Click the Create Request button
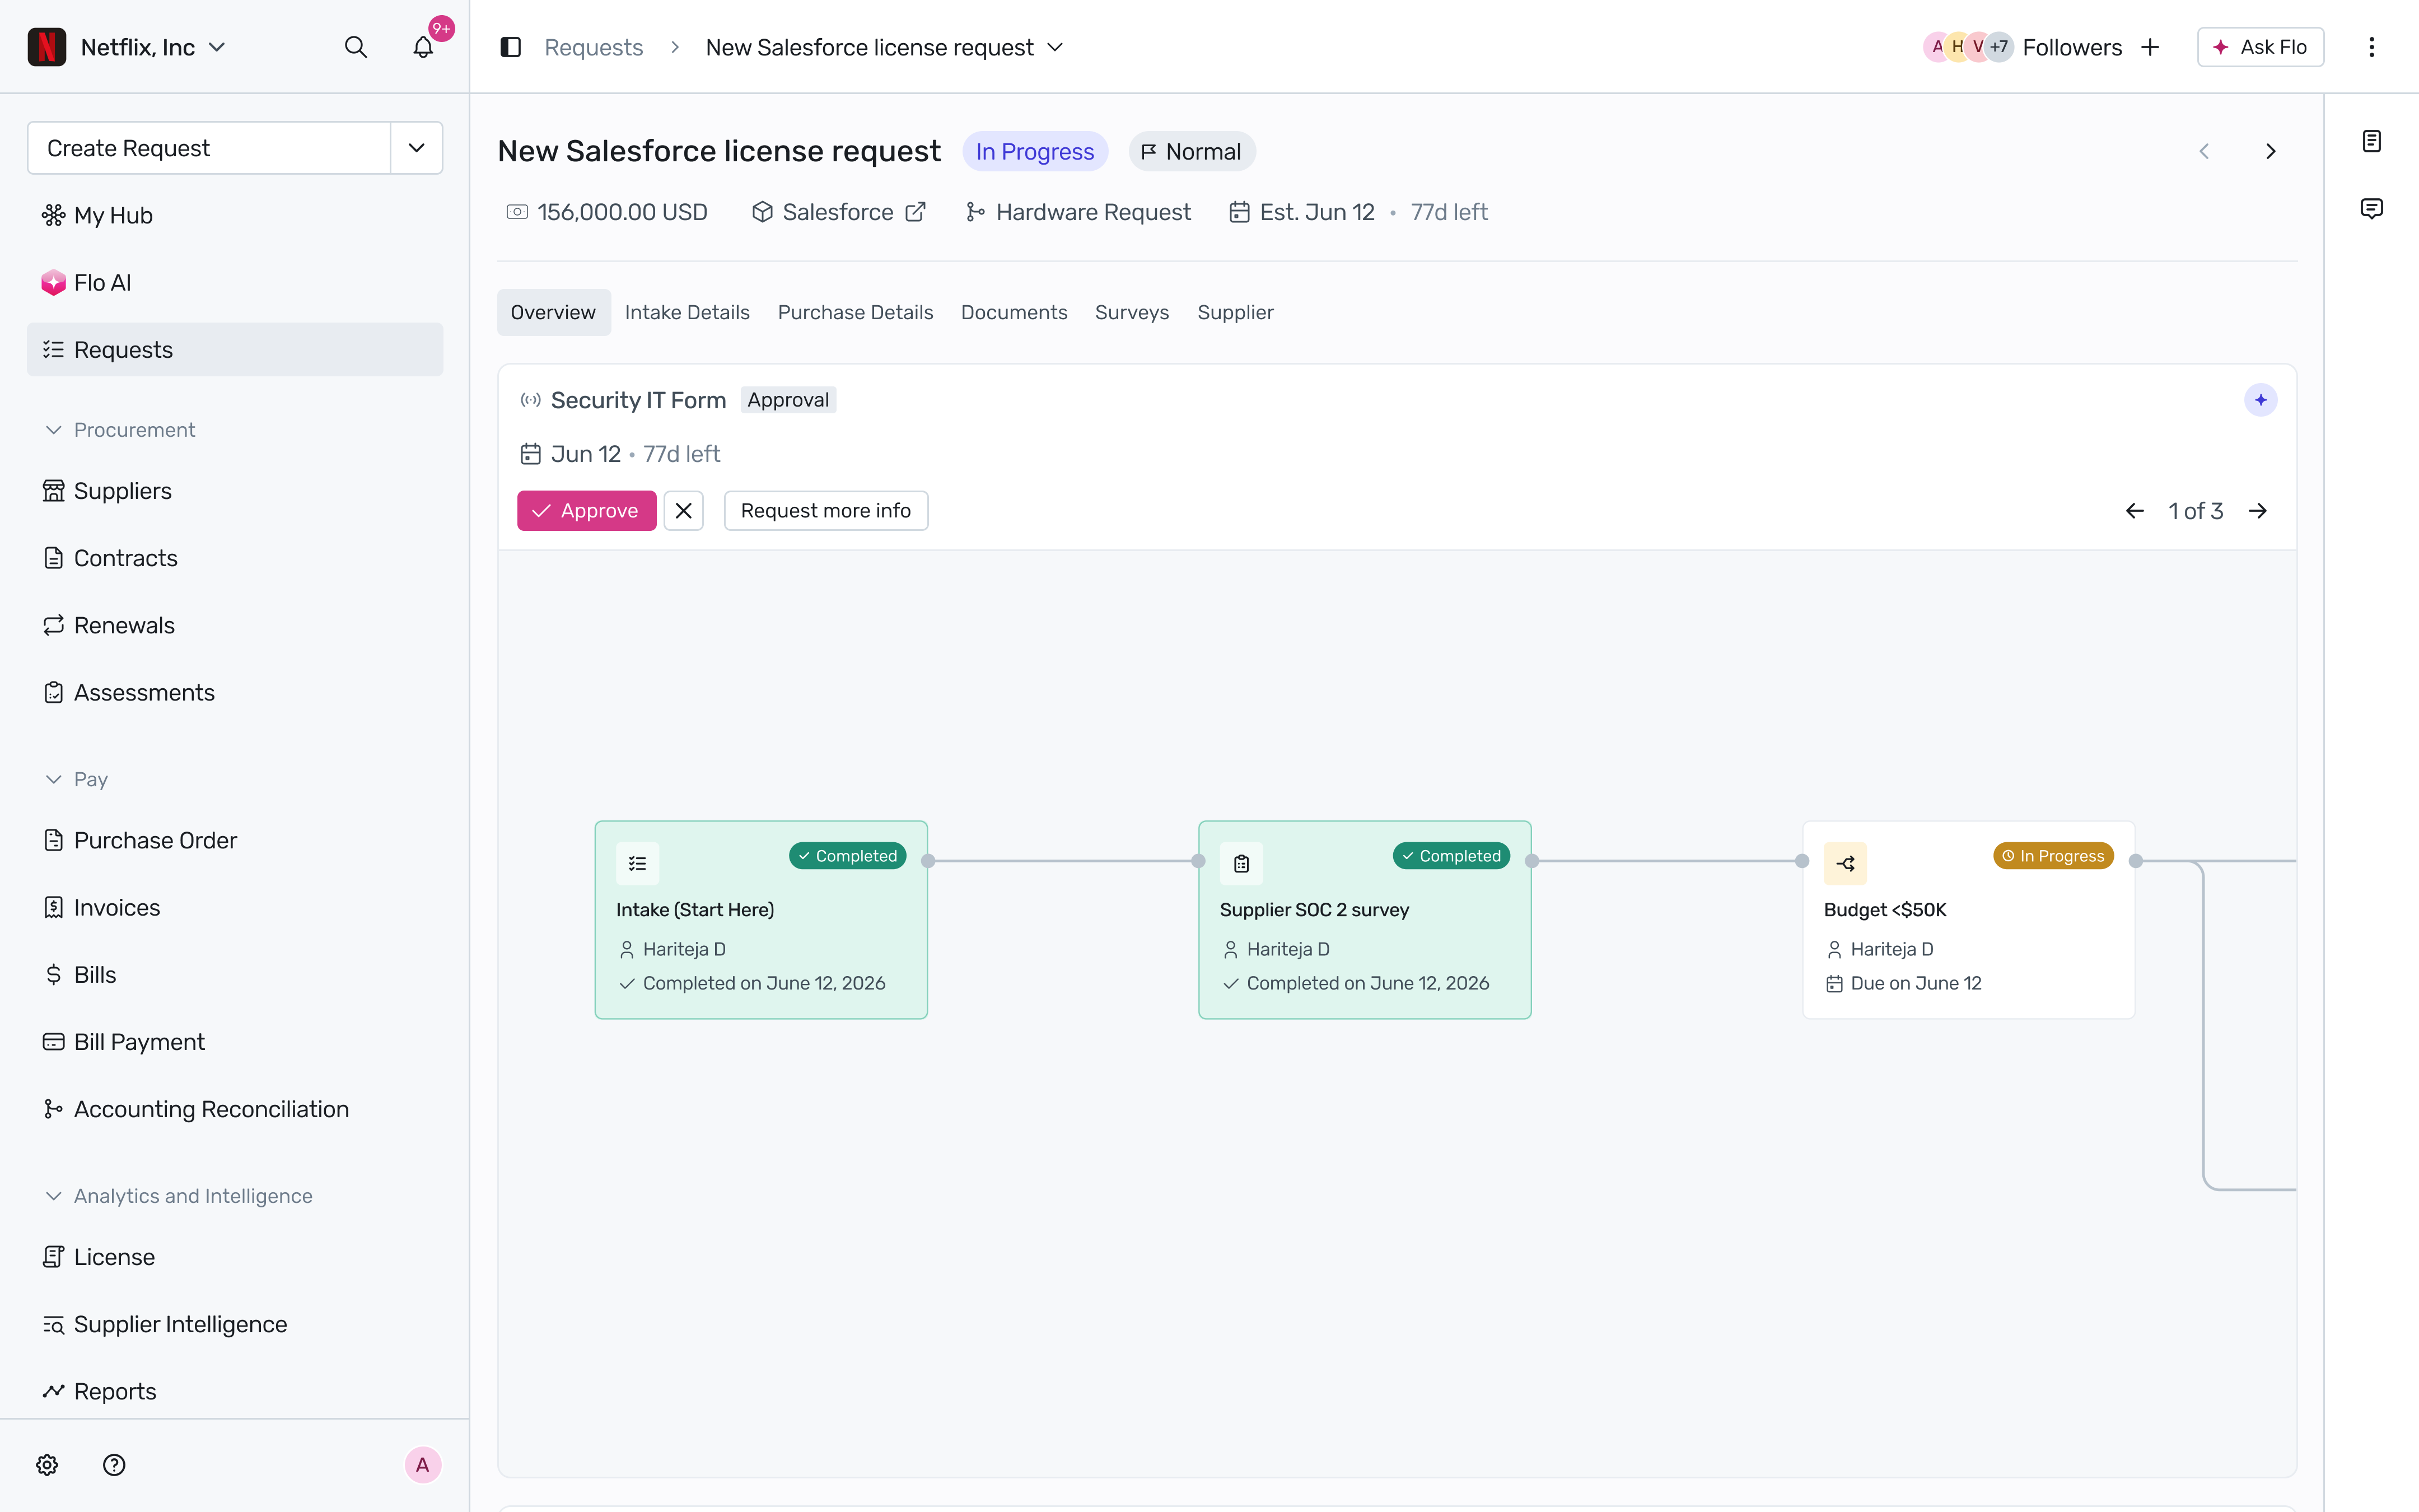 coord(209,148)
